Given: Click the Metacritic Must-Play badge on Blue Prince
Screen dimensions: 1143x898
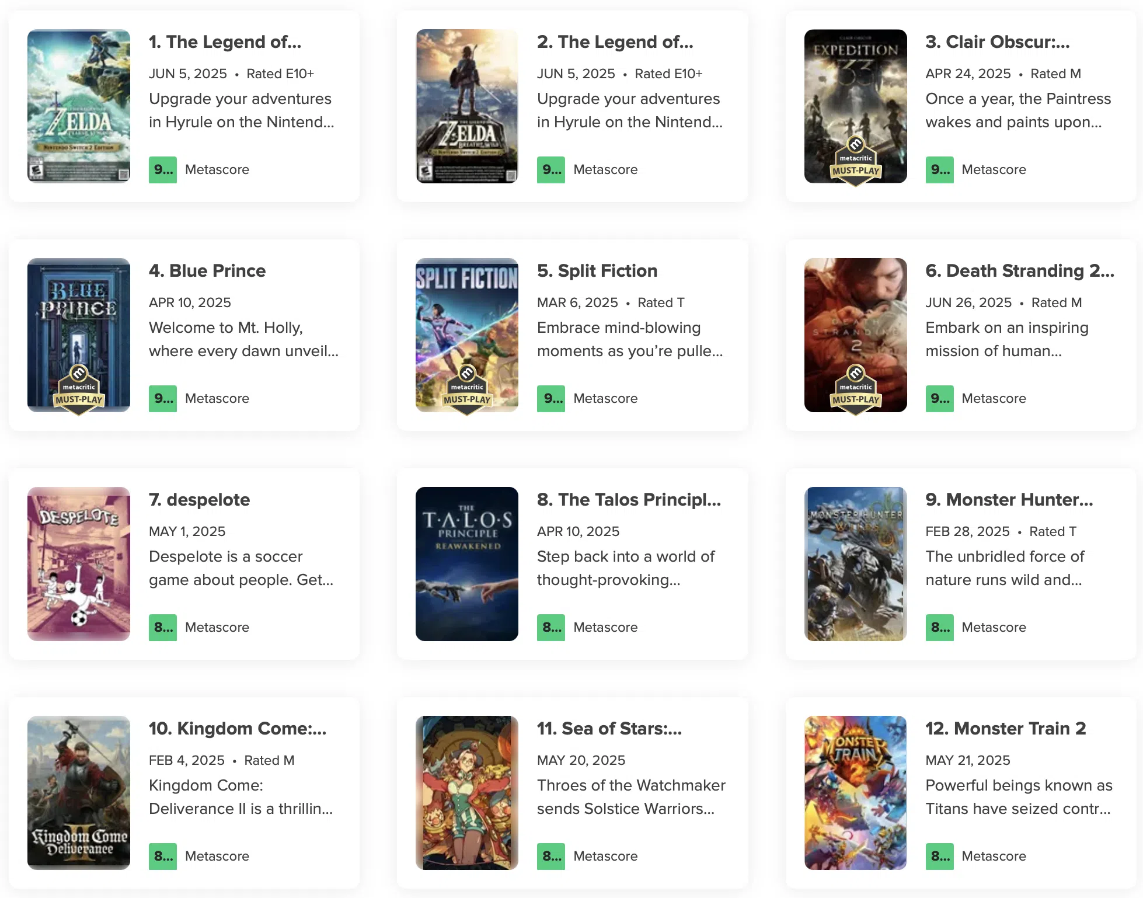Looking at the screenshot, I should (x=79, y=390).
